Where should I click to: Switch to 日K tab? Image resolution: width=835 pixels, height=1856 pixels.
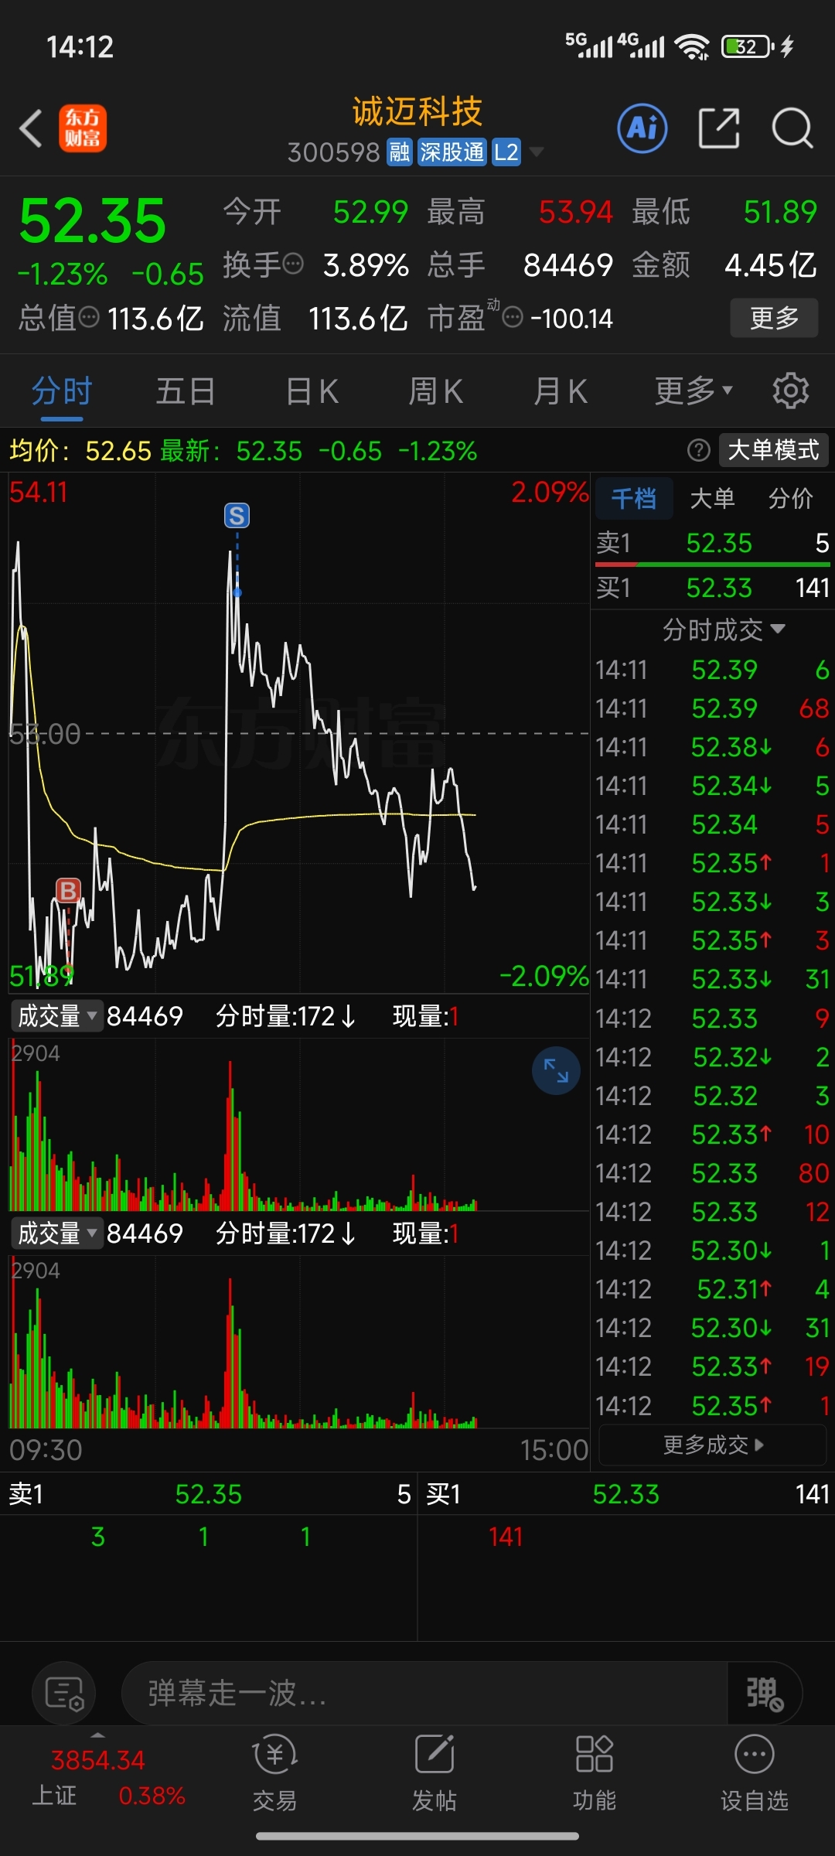(x=312, y=391)
